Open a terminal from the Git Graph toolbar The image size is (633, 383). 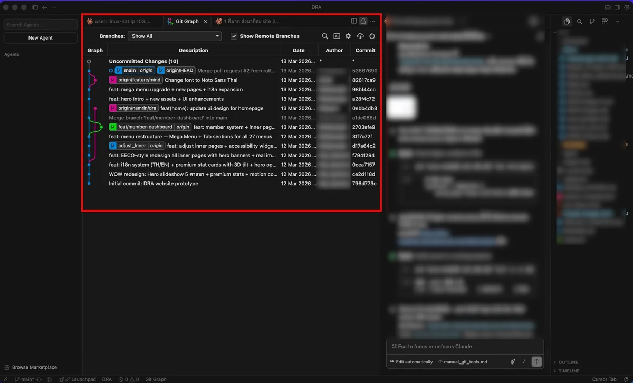coord(337,36)
